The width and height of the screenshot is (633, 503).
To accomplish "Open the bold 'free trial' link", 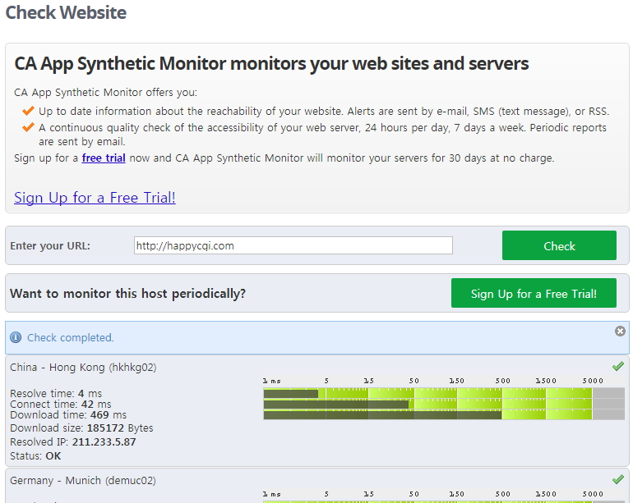I will pos(104,158).
